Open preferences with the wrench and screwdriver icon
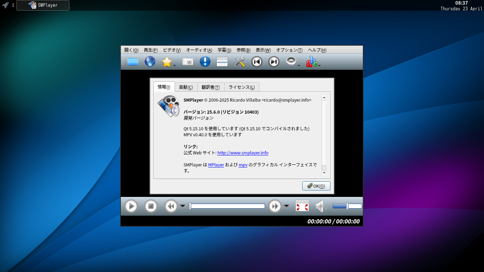 coord(240,62)
